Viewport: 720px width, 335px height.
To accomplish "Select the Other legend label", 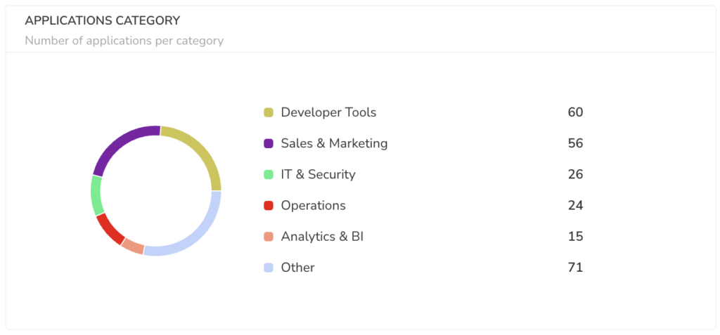I will 297,268.
